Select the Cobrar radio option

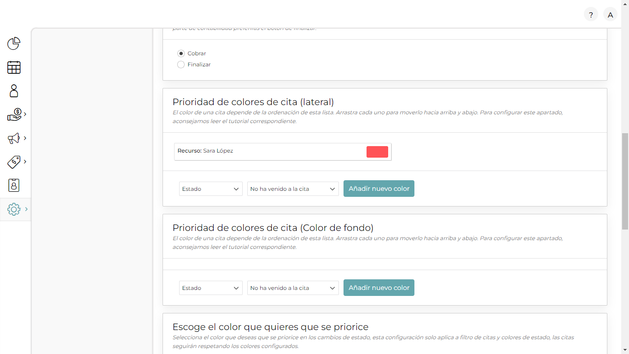pyautogui.click(x=181, y=53)
